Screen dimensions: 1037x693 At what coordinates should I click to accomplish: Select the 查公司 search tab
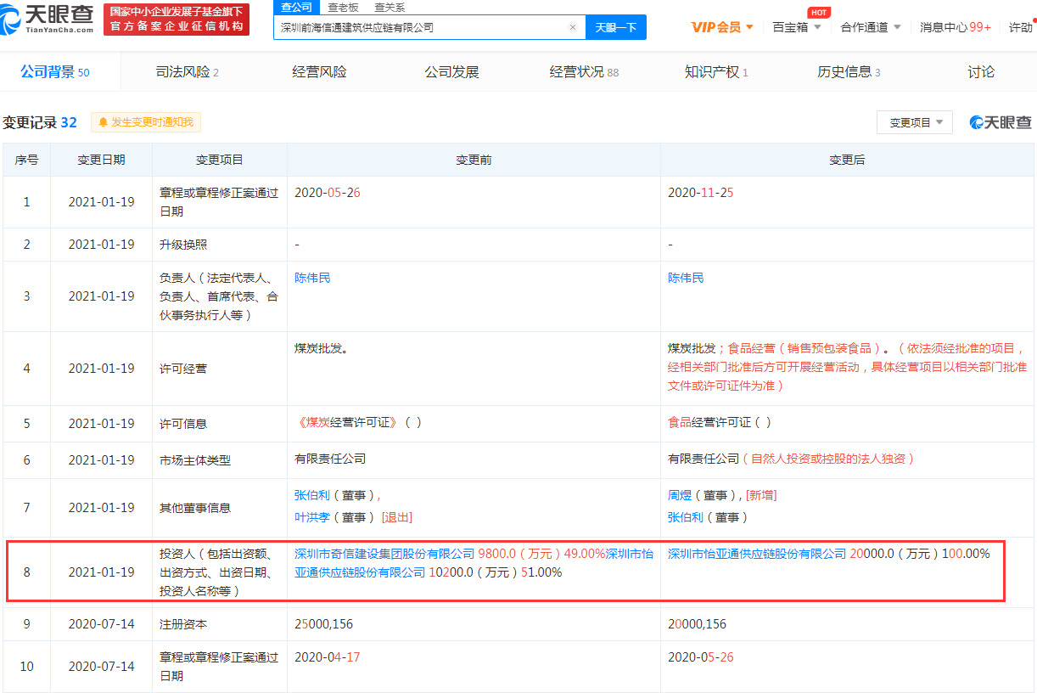(x=297, y=7)
